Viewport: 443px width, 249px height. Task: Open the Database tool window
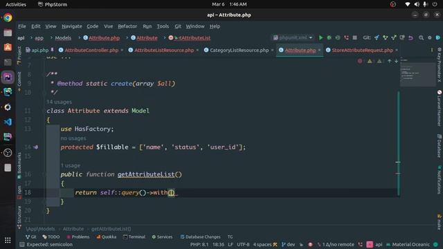[x=440, y=146]
